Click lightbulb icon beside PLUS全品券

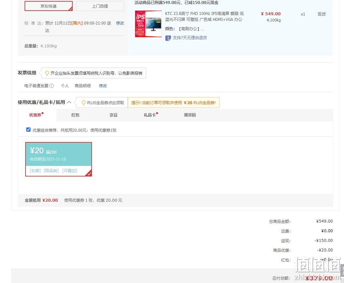click(84, 103)
